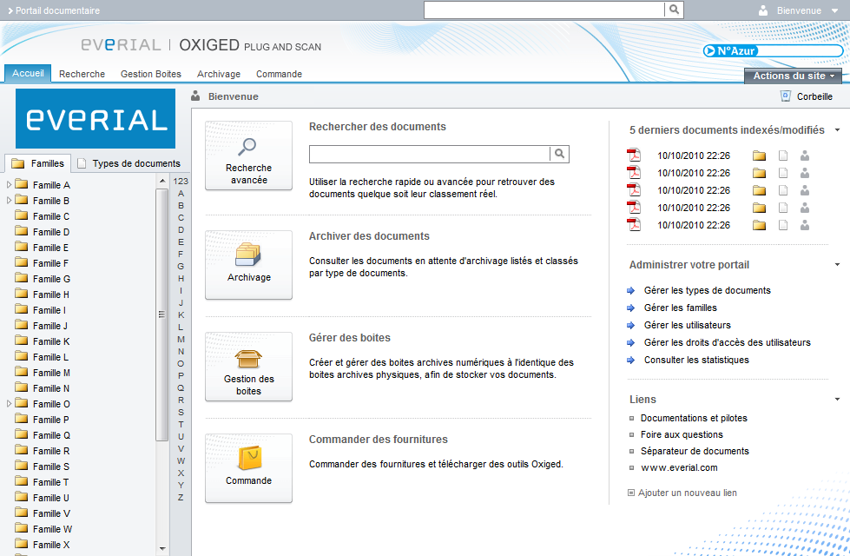Open the second PDF document icon

(634, 173)
